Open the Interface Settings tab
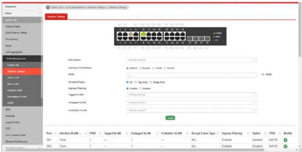The image size is (302, 152). (56, 16)
